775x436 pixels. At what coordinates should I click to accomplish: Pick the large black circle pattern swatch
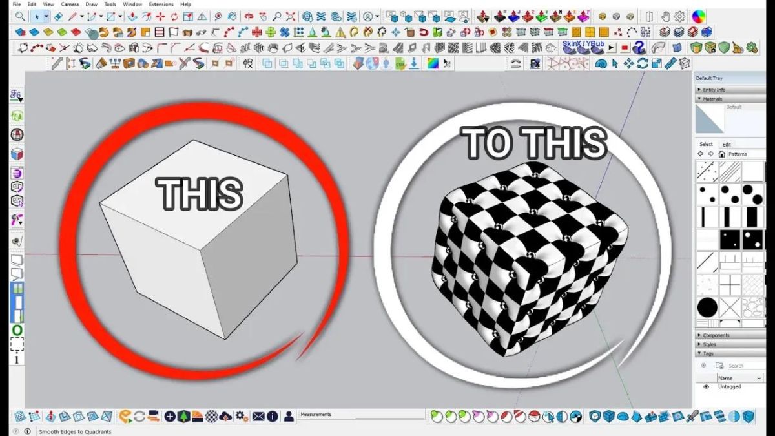pyautogui.click(x=707, y=307)
